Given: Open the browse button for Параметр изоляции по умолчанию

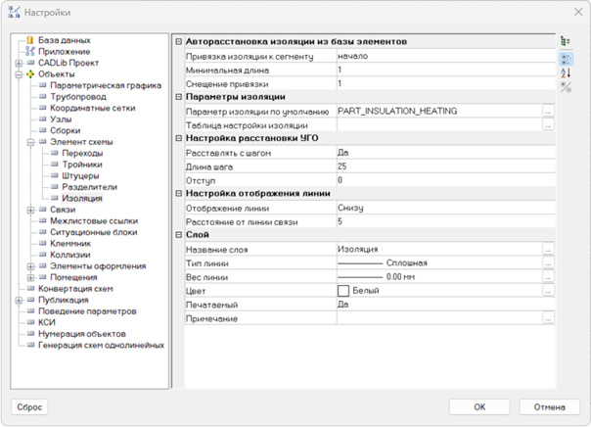Looking at the screenshot, I should tap(548, 111).
